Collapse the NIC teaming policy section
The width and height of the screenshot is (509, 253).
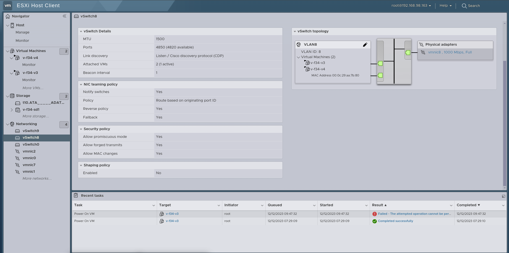[81, 85]
